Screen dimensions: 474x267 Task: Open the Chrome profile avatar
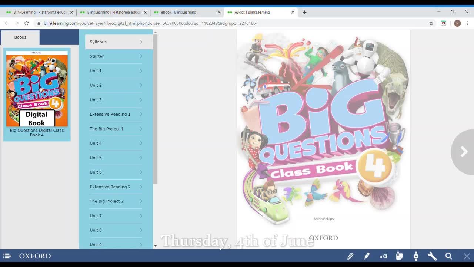tap(457, 23)
